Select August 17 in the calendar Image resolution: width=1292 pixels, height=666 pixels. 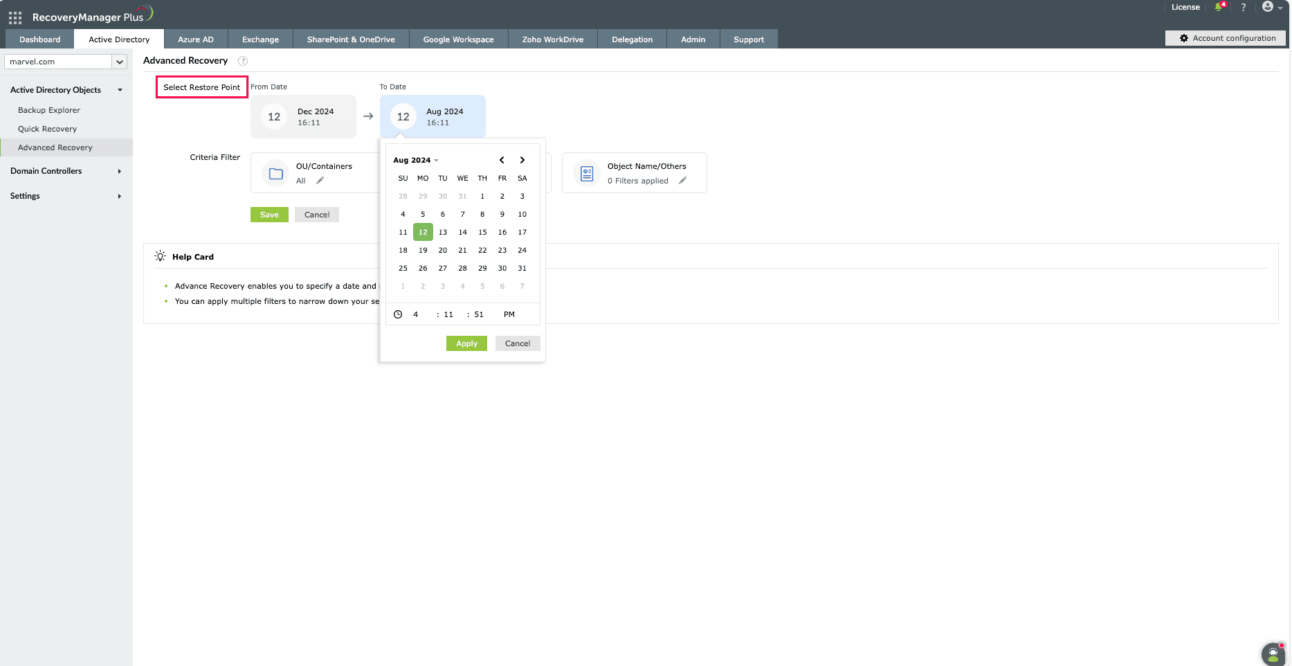coord(522,232)
